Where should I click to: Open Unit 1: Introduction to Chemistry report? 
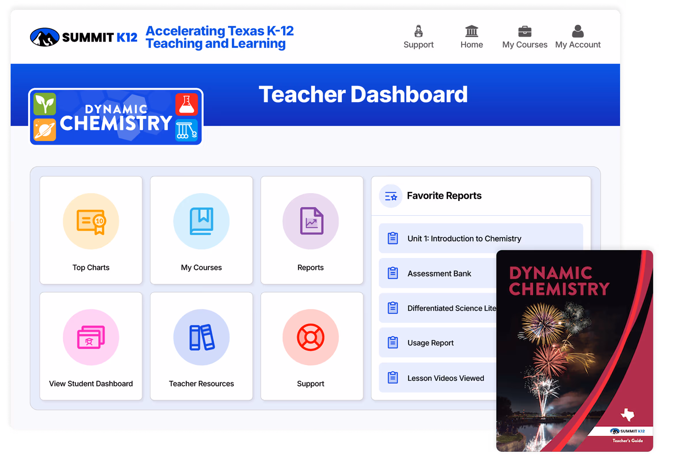pos(481,239)
